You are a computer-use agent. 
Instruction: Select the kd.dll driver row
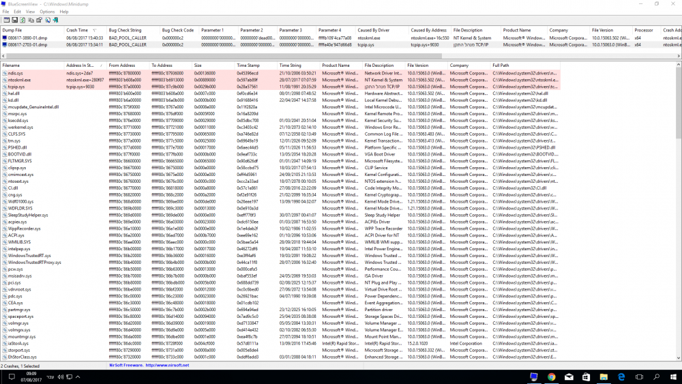[x=280, y=100]
